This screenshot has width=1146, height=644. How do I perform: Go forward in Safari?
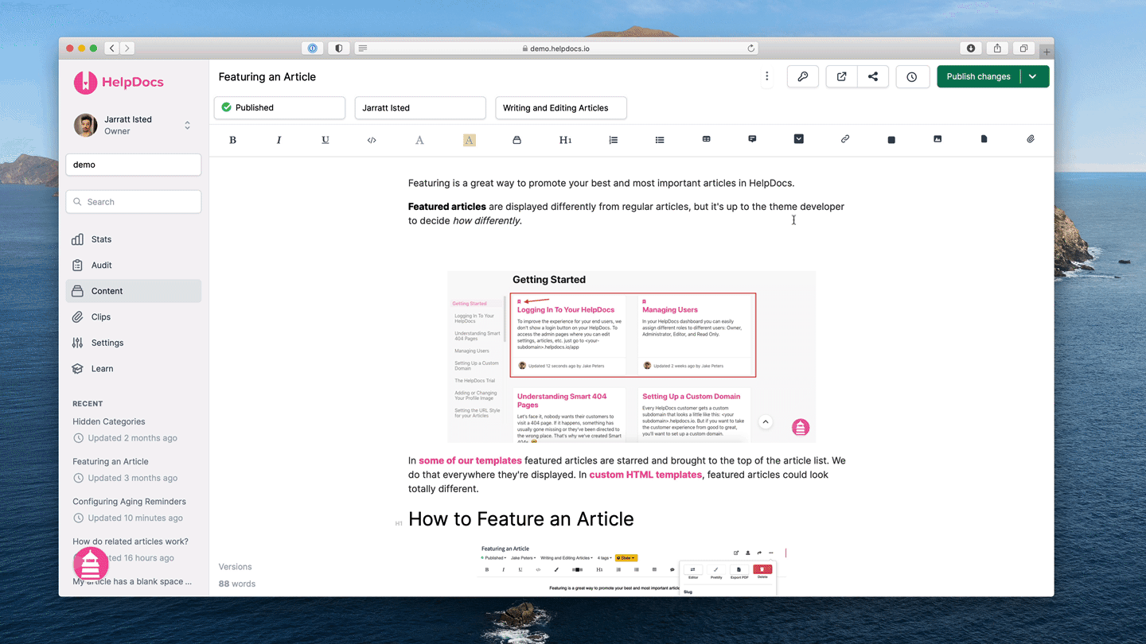127,48
